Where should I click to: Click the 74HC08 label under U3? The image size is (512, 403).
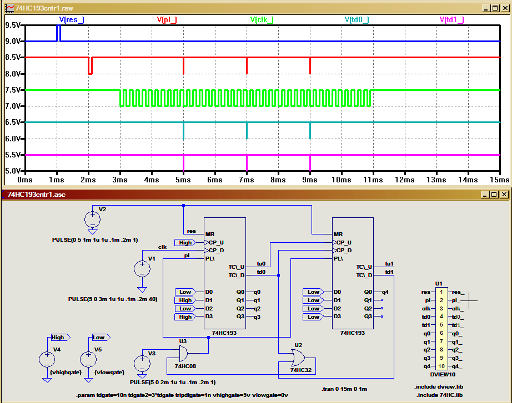point(185,366)
